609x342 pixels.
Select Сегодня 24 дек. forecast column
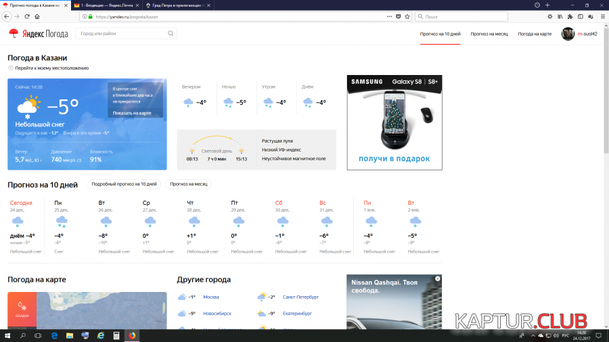coord(25,227)
